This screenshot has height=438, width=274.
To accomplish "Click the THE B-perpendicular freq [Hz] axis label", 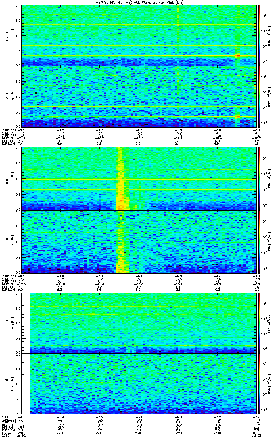I will pos(12,323).
